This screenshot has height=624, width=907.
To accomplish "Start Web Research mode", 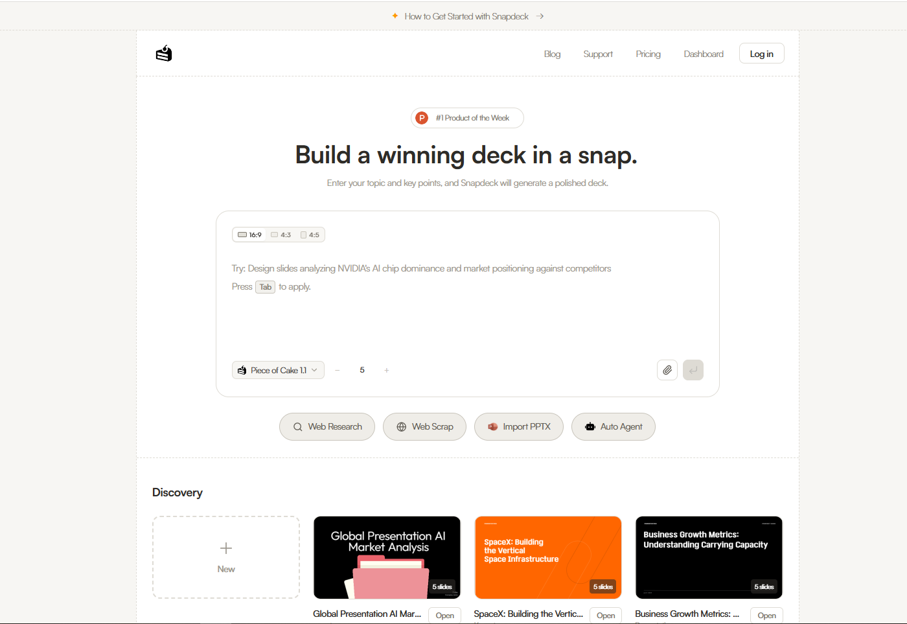I will pos(327,427).
